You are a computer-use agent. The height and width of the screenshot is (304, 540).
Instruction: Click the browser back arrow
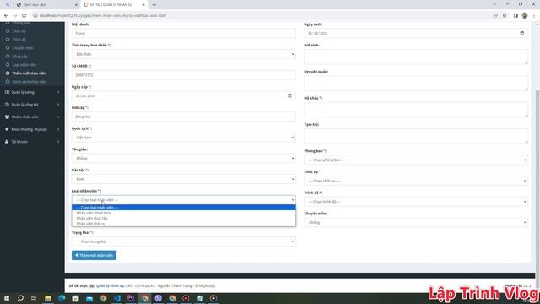pyautogui.click(x=6, y=15)
